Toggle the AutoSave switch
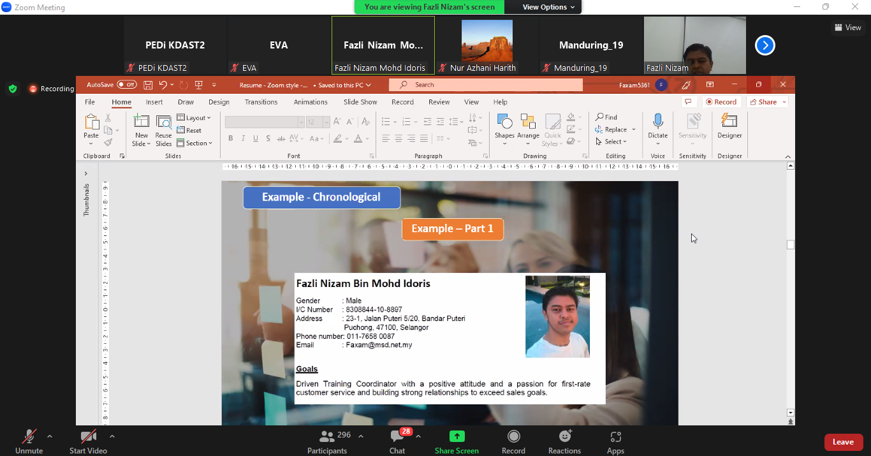This screenshot has height=456, width=871. (126, 85)
